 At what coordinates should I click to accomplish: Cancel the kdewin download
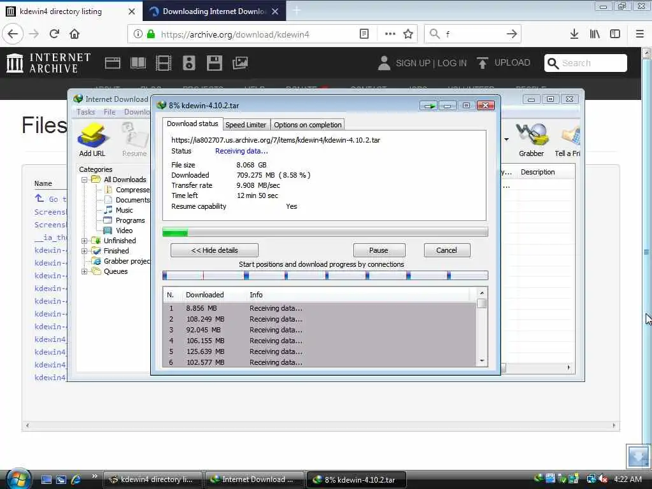click(x=446, y=250)
